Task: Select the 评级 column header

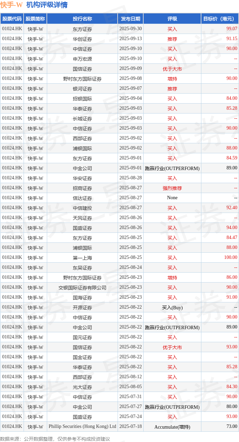Action: pyautogui.click(x=172, y=19)
